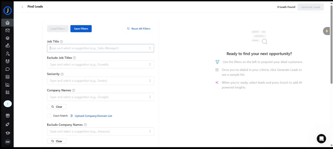Show help for Company Names
333x149 pixels.
pos(73,90)
